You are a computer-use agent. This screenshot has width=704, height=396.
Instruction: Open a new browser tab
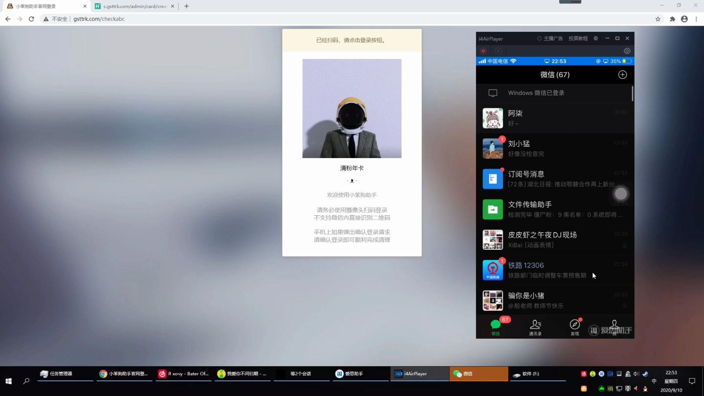(x=187, y=6)
